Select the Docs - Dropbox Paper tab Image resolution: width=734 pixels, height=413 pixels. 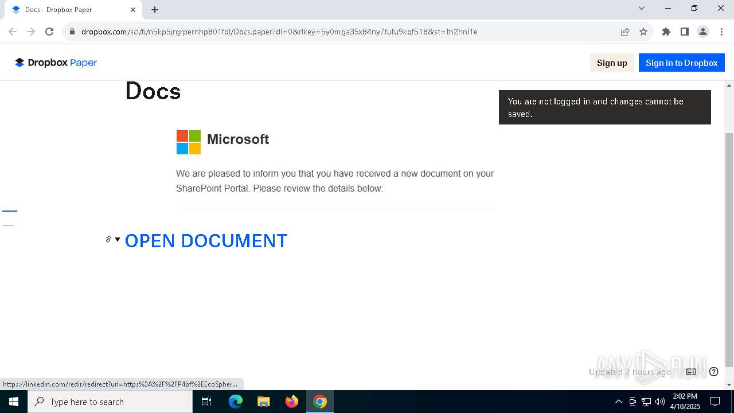coord(73,10)
